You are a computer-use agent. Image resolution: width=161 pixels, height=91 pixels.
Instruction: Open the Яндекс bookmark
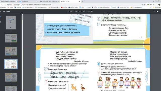(x=11, y=7)
